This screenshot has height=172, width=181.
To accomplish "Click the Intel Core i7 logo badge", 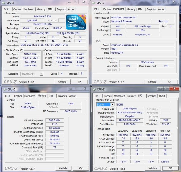I will coord(76,22).
